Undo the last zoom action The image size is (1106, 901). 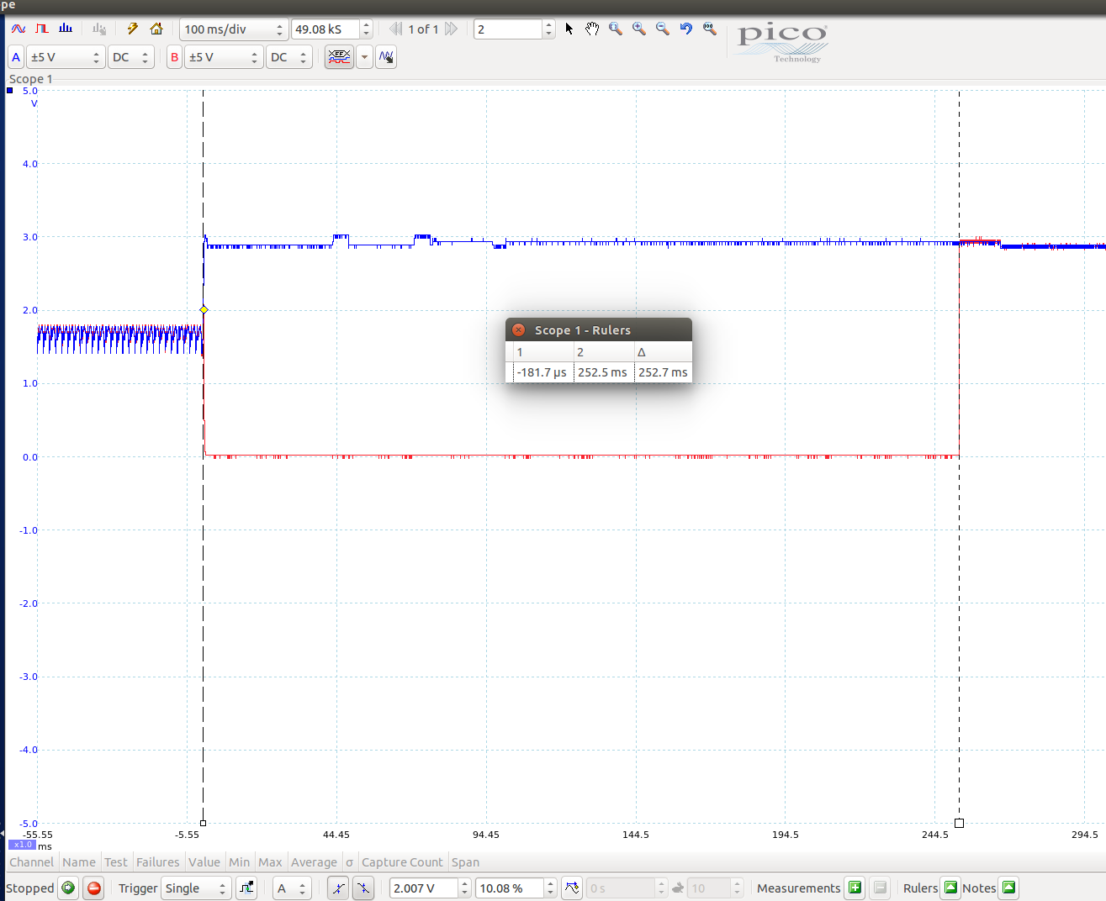tap(685, 28)
